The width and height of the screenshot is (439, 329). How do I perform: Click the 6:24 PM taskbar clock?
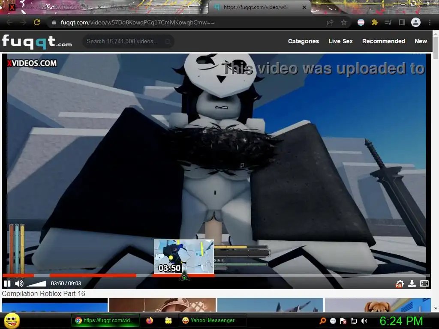pos(401,321)
